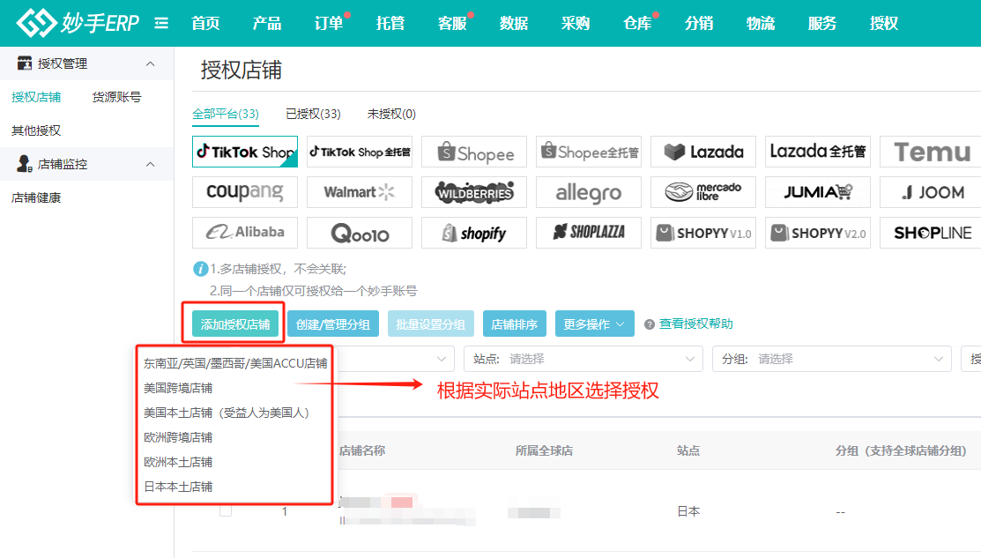This screenshot has height=558, width=981.
Task: Switch to the 全部平台(33) tab
Action: pos(226,114)
